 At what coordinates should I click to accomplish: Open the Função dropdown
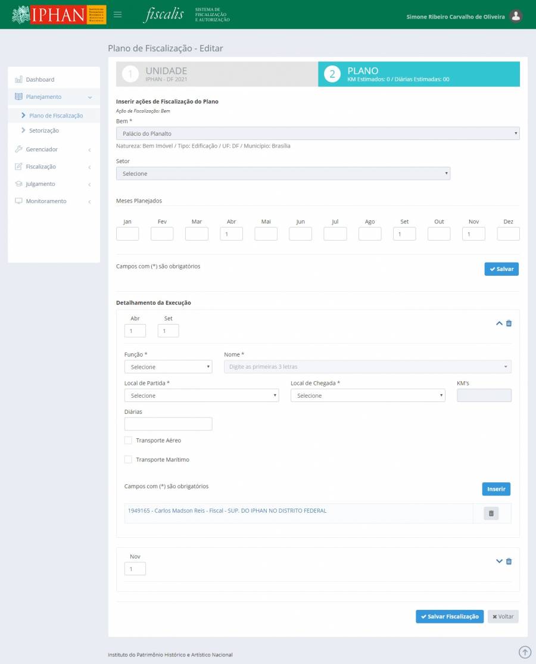168,367
